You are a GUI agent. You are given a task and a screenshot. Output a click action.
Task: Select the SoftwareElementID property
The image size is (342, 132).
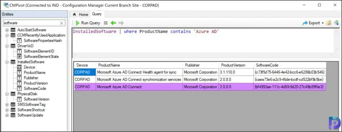[x=39, y=51]
